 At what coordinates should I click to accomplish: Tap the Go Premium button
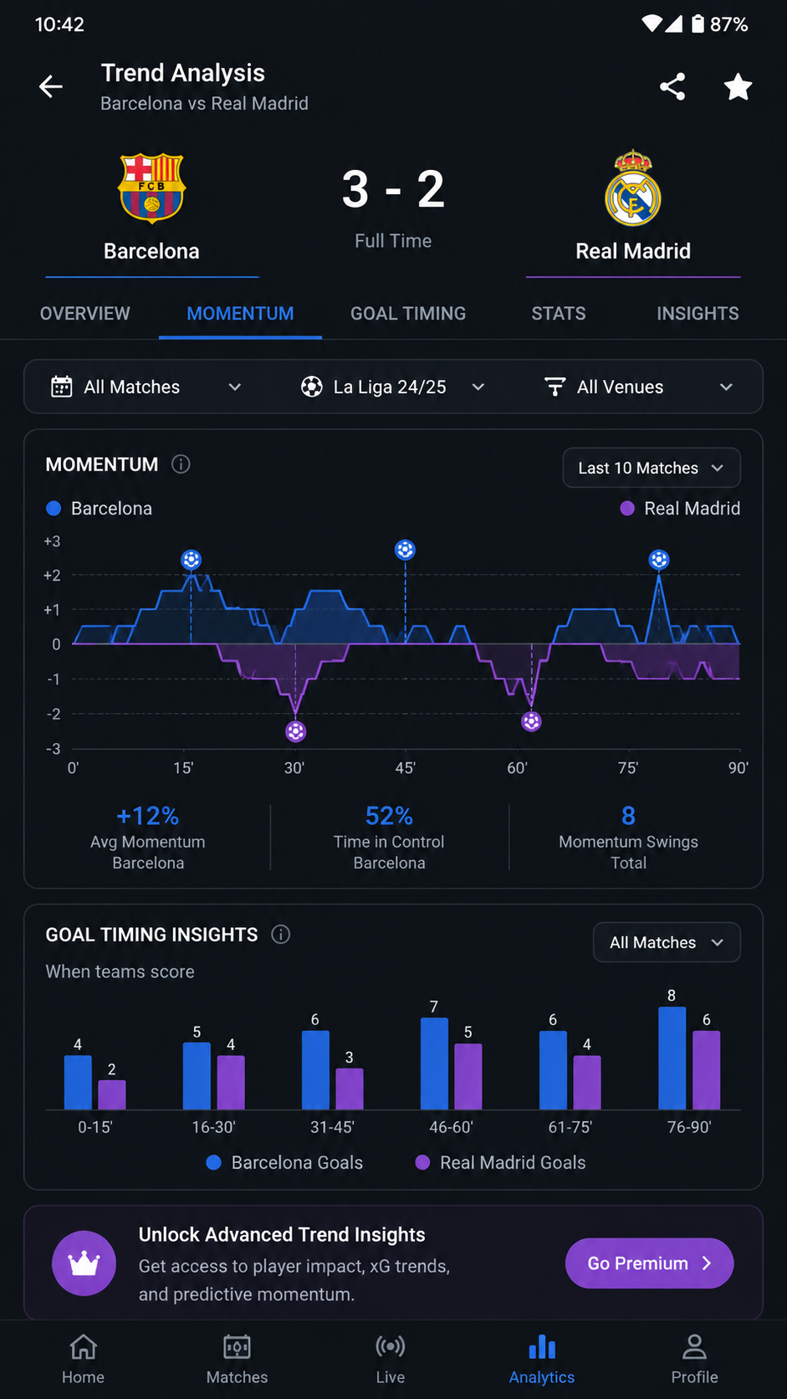click(x=649, y=1263)
